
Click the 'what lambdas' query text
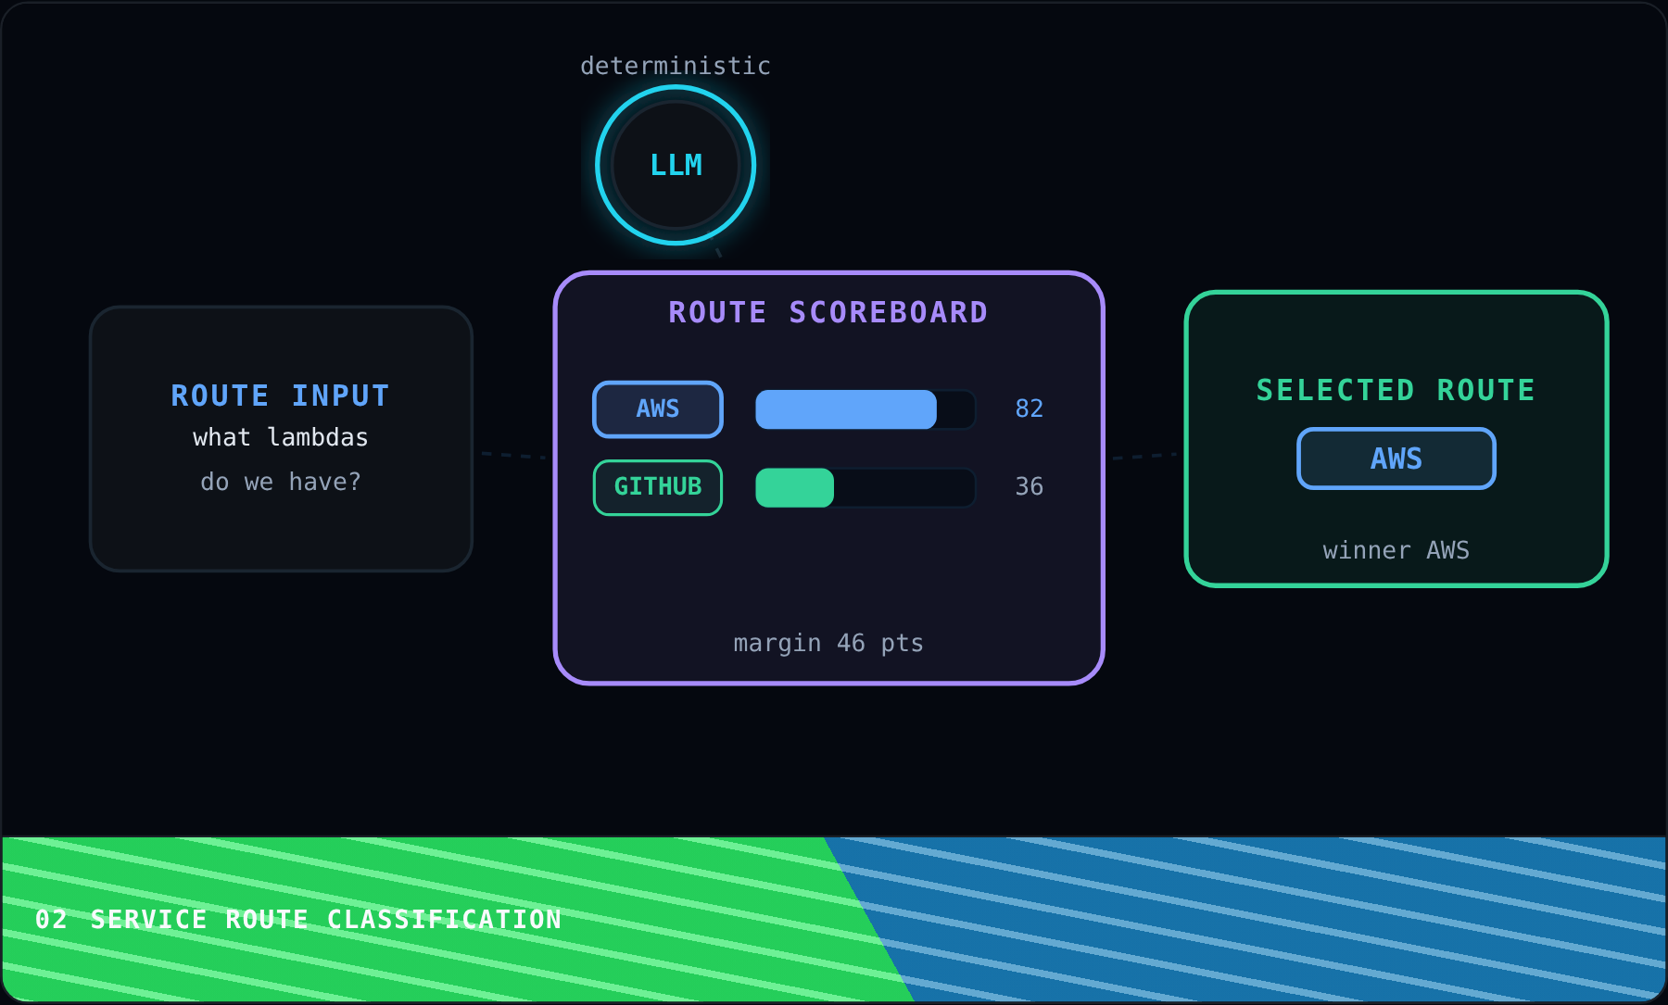tap(281, 437)
